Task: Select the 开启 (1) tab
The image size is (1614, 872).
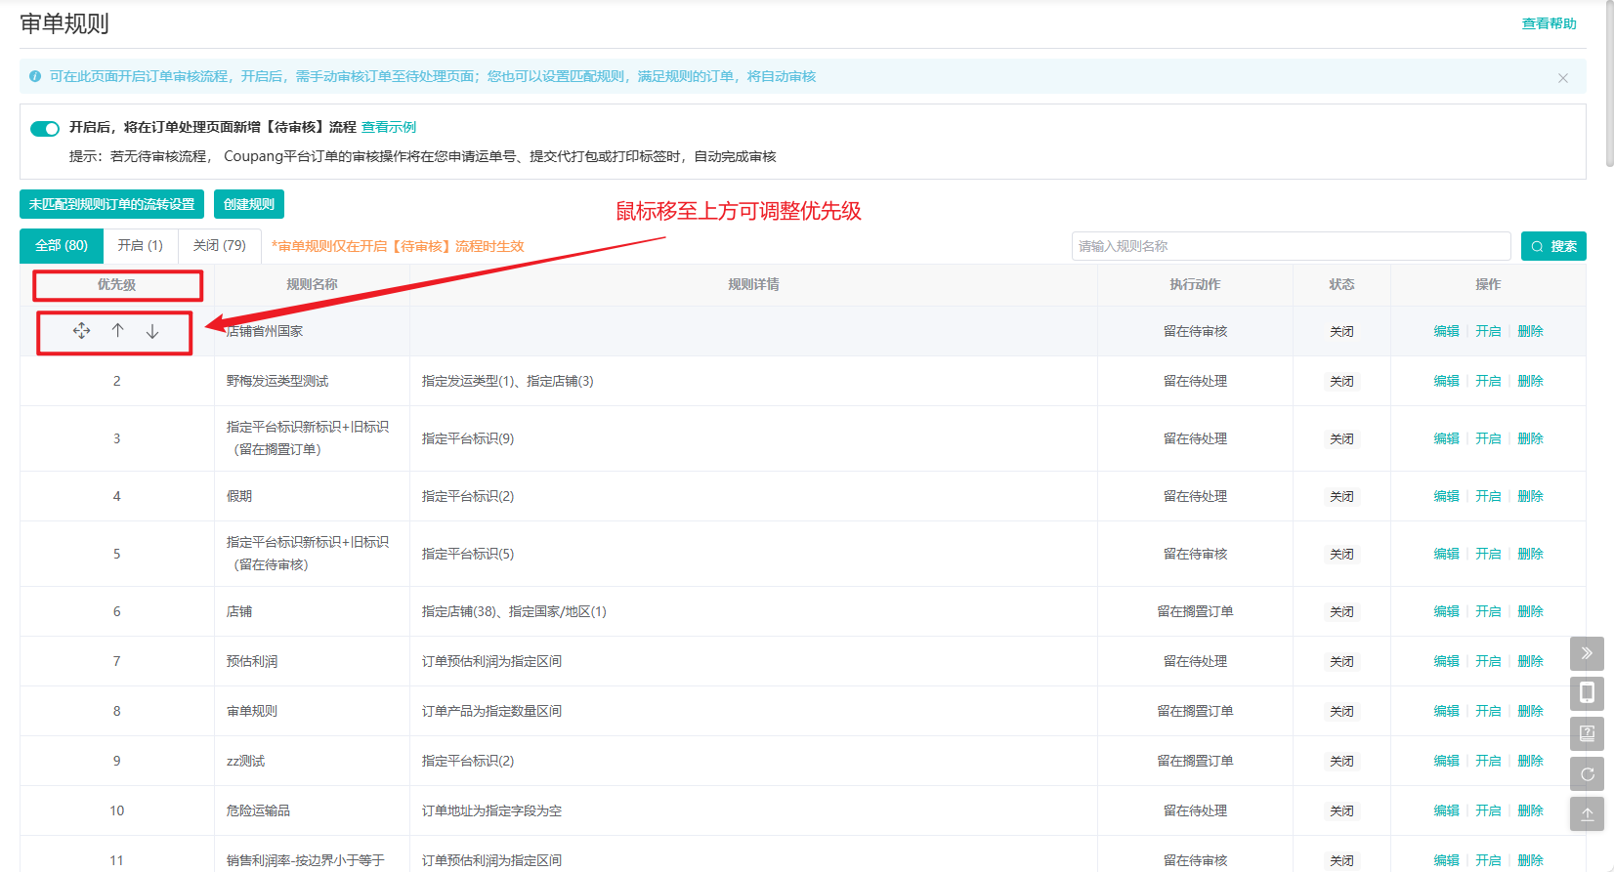Action: (141, 246)
